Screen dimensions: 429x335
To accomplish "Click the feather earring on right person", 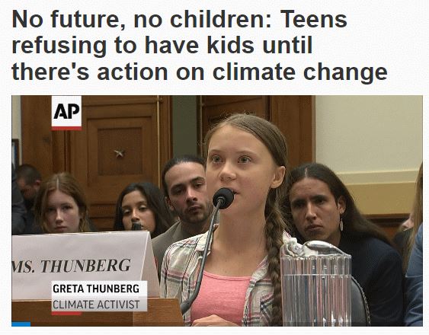I will point(341,223).
